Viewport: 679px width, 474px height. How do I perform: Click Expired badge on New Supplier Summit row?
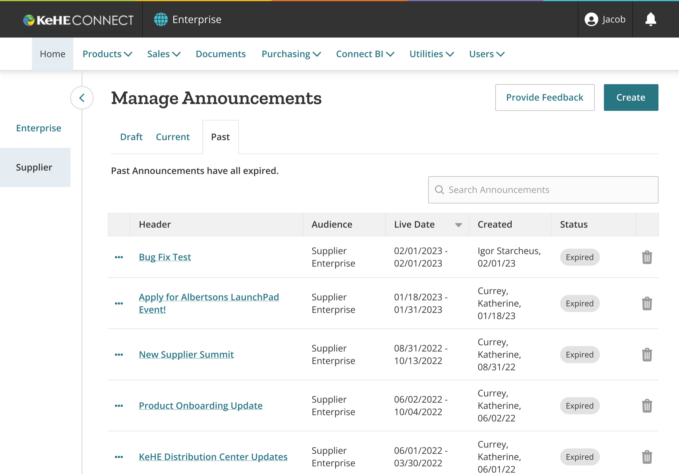[580, 355]
